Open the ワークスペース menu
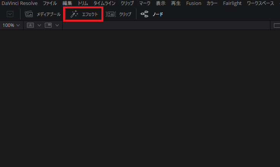 (x=260, y=3)
